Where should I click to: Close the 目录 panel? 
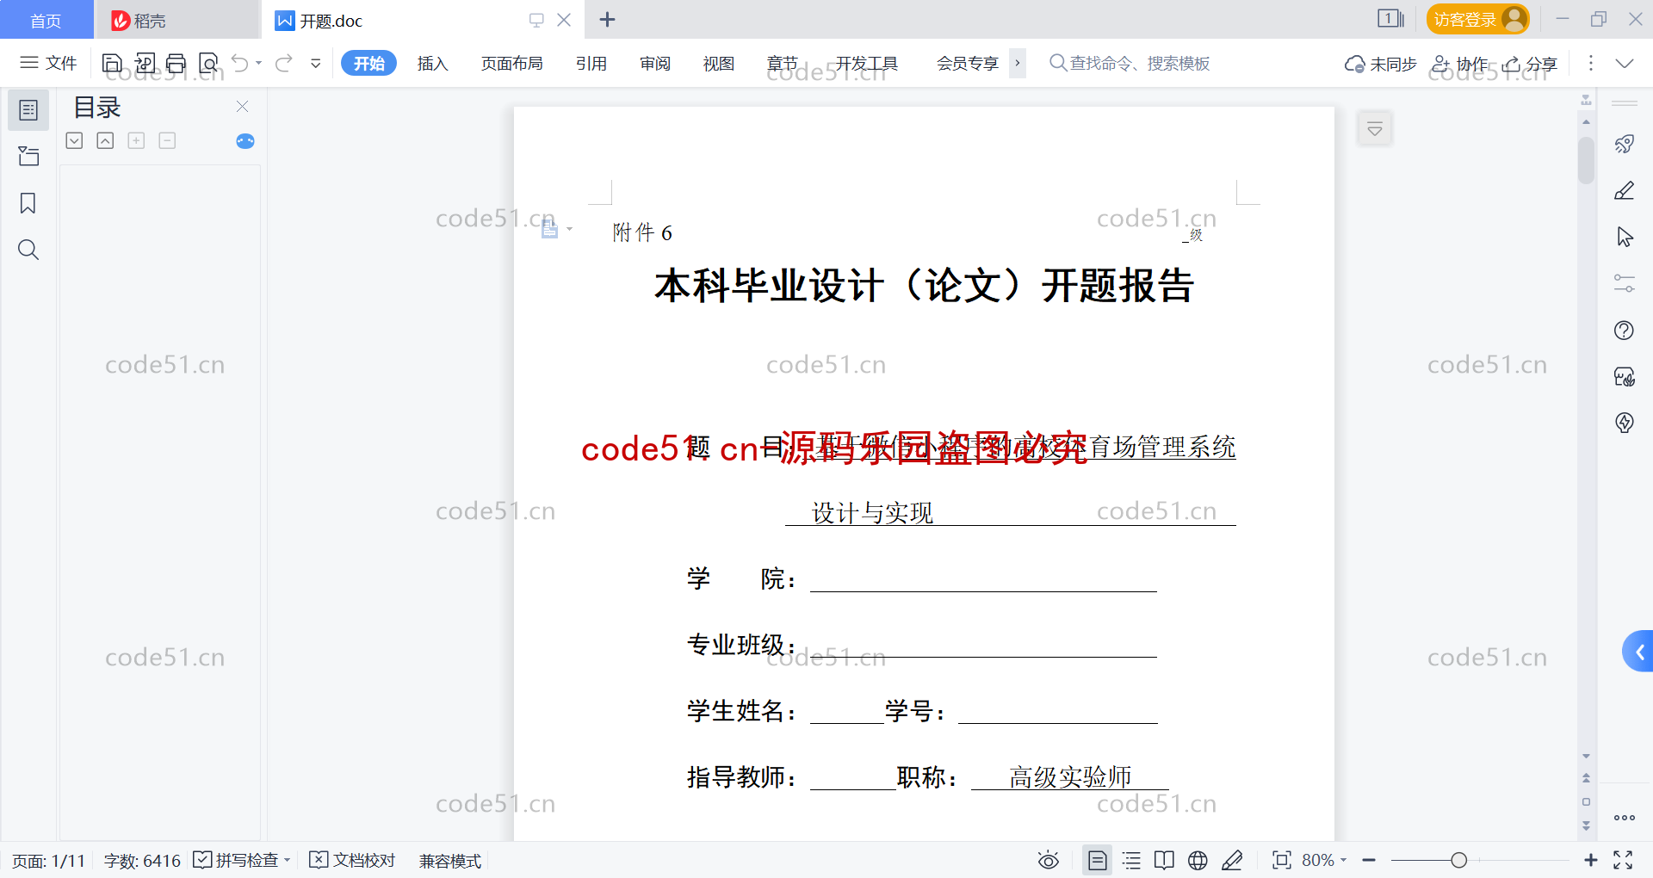tap(242, 106)
